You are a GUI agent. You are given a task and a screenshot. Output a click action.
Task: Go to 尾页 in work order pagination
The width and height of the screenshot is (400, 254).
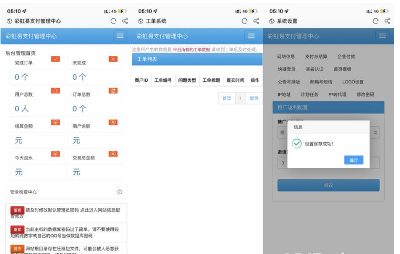[x=254, y=99]
